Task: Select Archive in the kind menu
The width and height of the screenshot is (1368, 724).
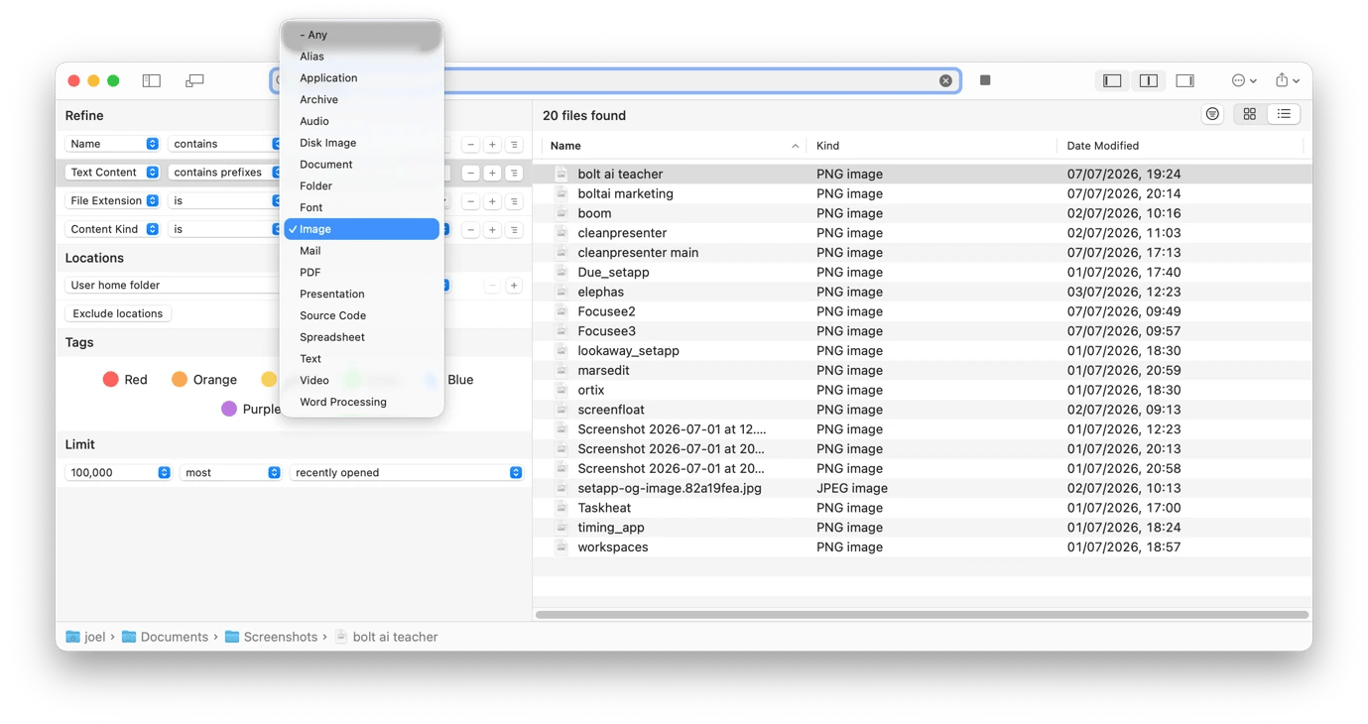Action: point(362,99)
